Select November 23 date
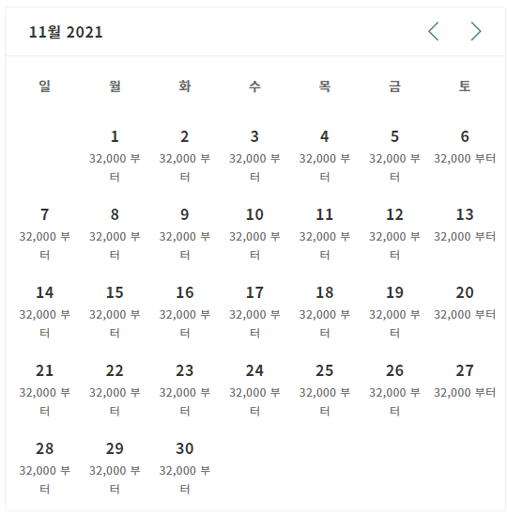The height and width of the screenshot is (517, 507). [x=184, y=390]
